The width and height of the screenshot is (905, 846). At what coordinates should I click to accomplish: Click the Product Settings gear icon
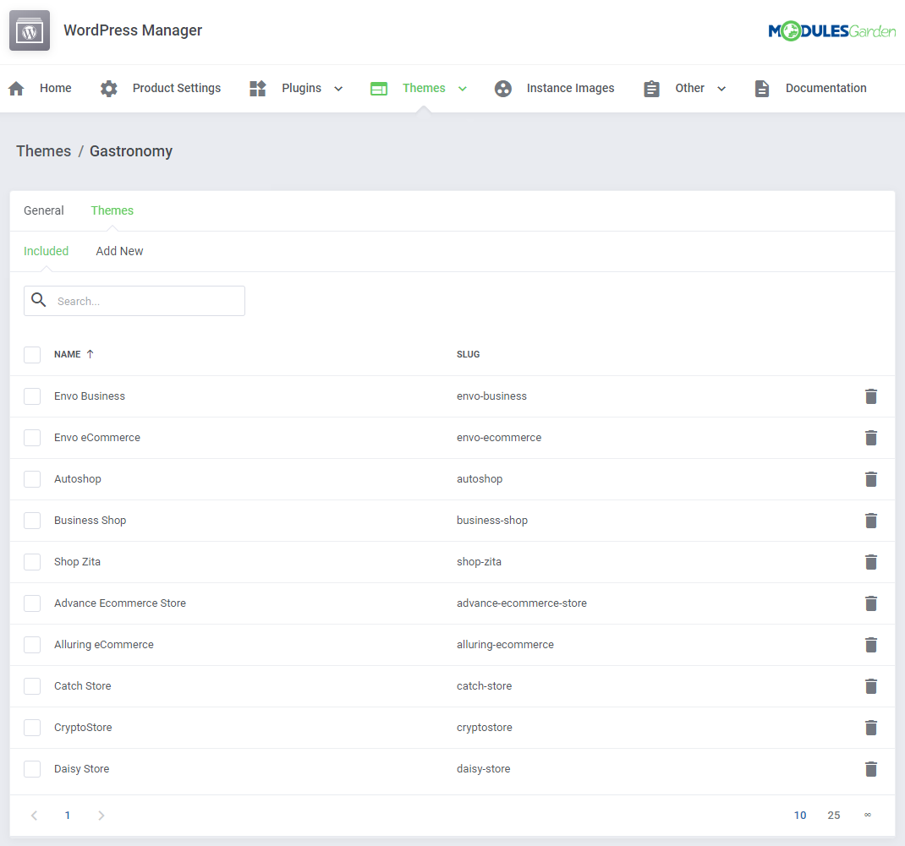click(x=108, y=88)
